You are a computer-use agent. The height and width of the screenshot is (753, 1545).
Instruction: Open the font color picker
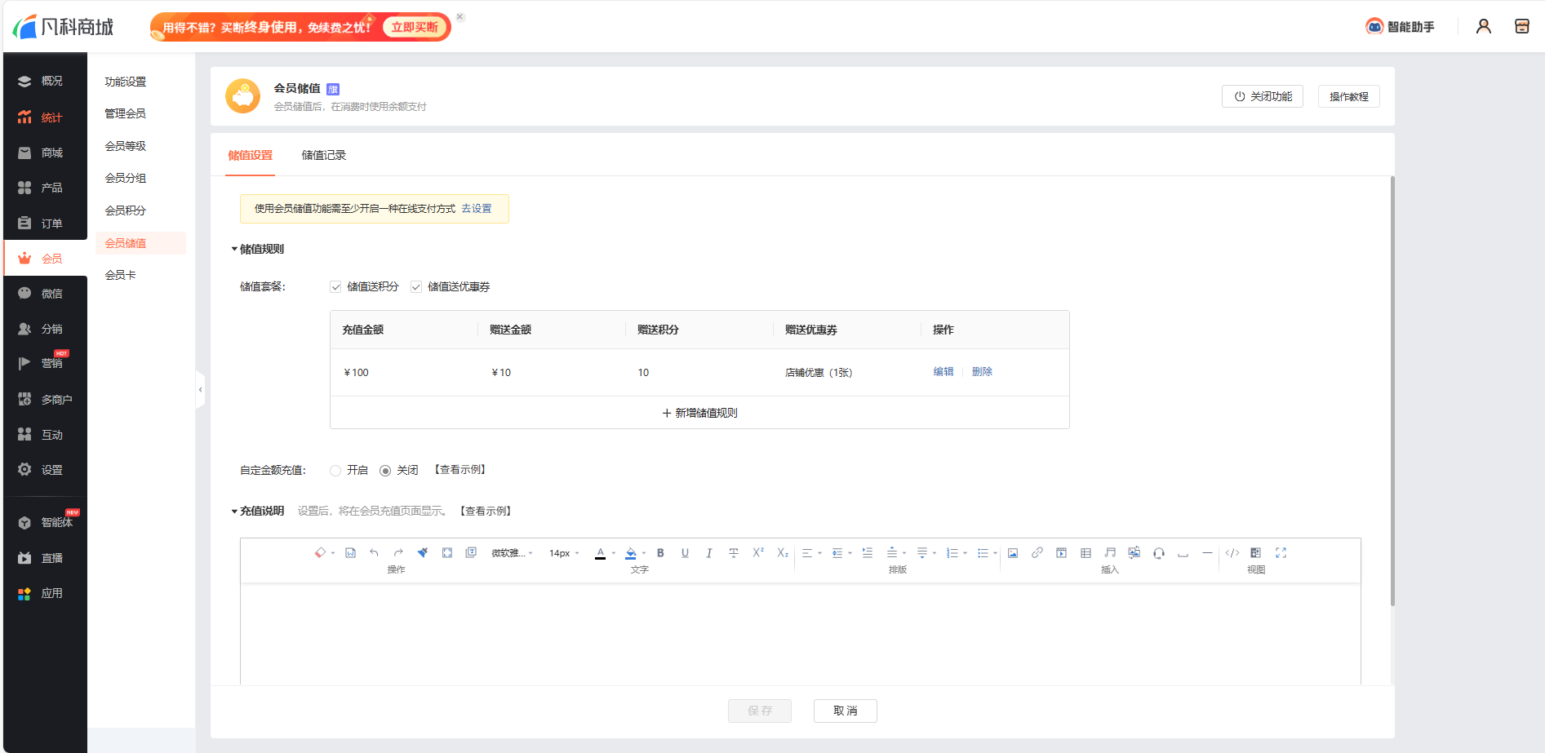(600, 553)
